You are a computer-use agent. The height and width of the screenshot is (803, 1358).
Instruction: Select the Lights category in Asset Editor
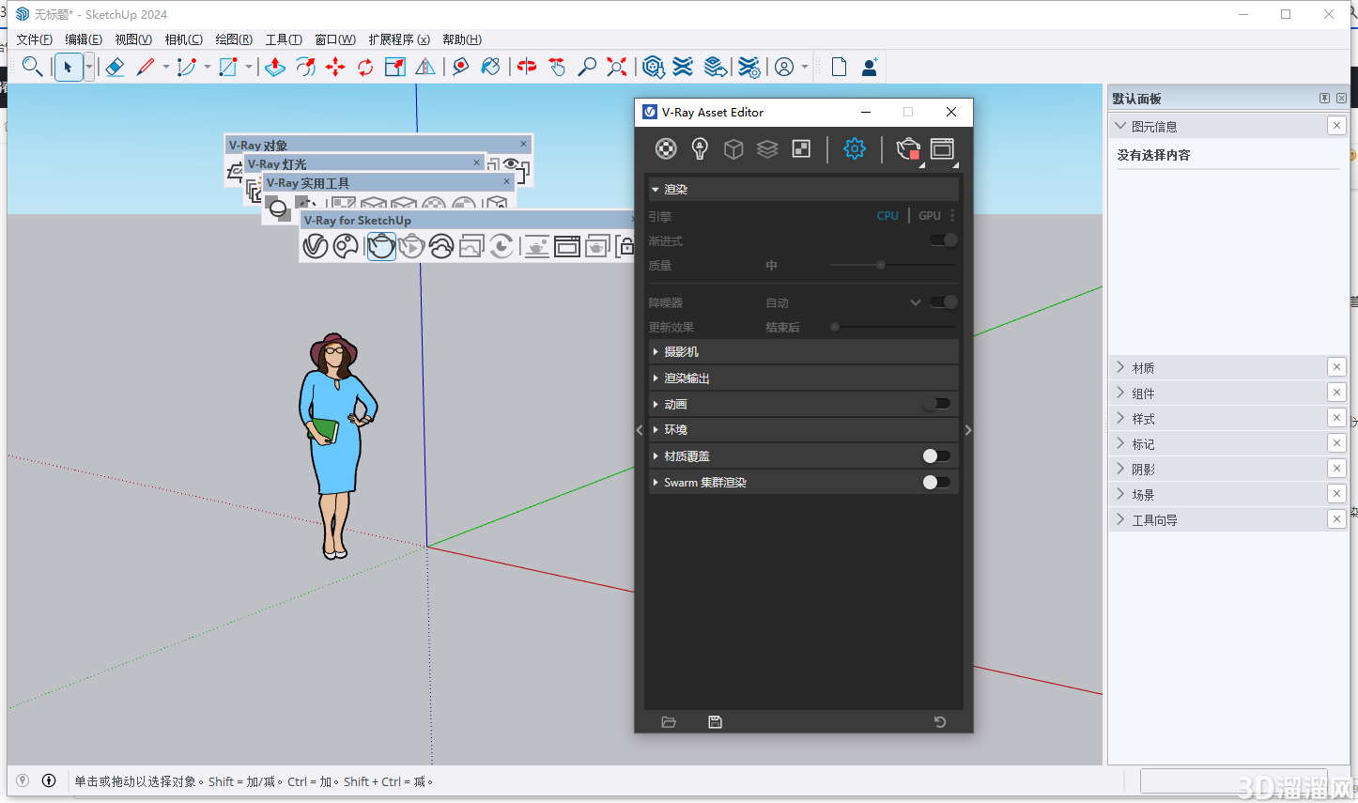click(700, 148)
